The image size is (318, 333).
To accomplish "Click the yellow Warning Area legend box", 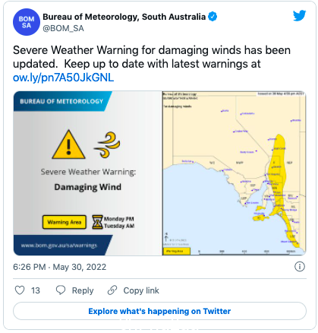I will (x=65, y=222).
